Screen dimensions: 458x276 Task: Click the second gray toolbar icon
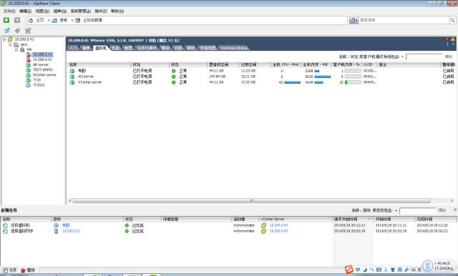pyautogui.click(x=17, y=31)
